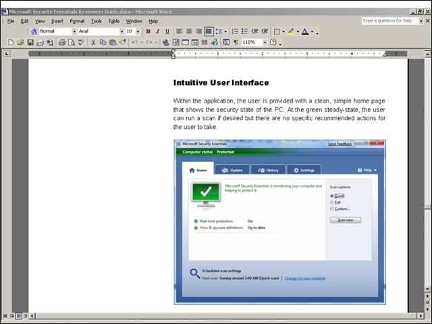The height and width of the screenshot is (324, 432).
Task: Open the Tools menu
Action: coord(97,21)
